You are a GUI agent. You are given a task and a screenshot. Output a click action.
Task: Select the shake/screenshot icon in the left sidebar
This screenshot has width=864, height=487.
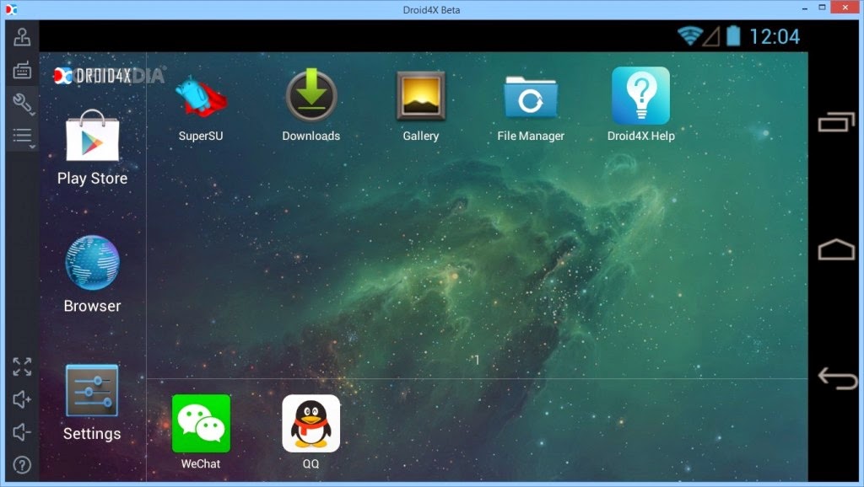click(x=22, y=38)
